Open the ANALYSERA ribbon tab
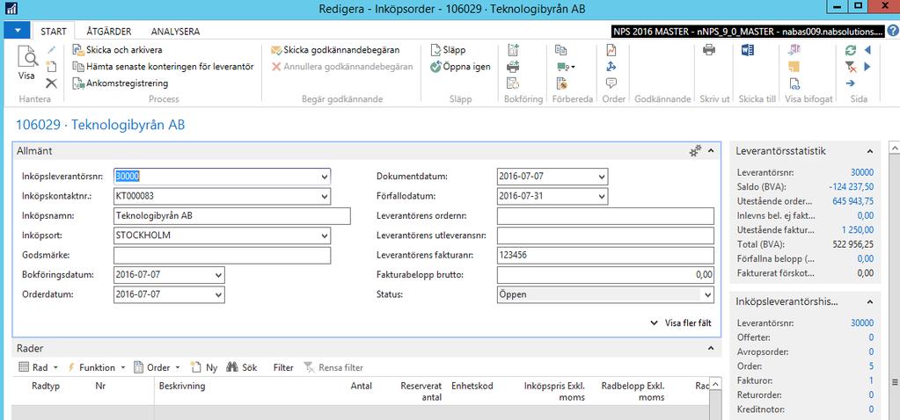The width and height of the screenshot is (900, 420). click(x=176, y=32)
